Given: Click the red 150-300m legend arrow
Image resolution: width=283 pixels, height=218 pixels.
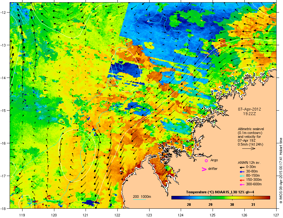Looking at the screenshot, I should (x=242, y=180).
